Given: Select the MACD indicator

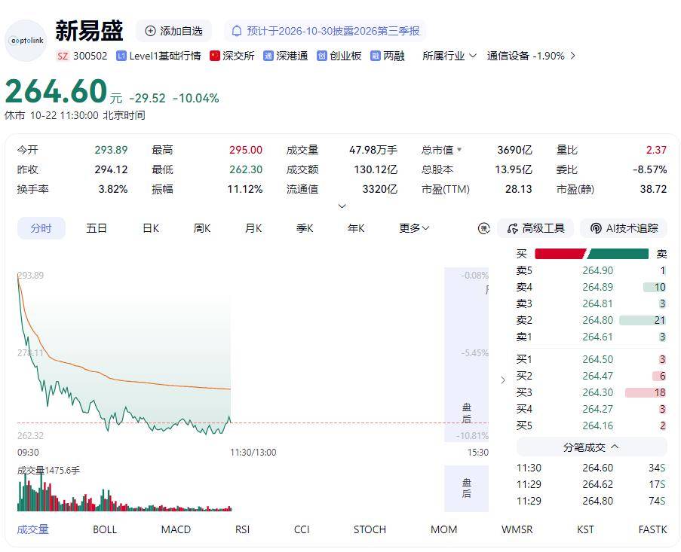Looking at the screenshot, I should coord(176,529).
